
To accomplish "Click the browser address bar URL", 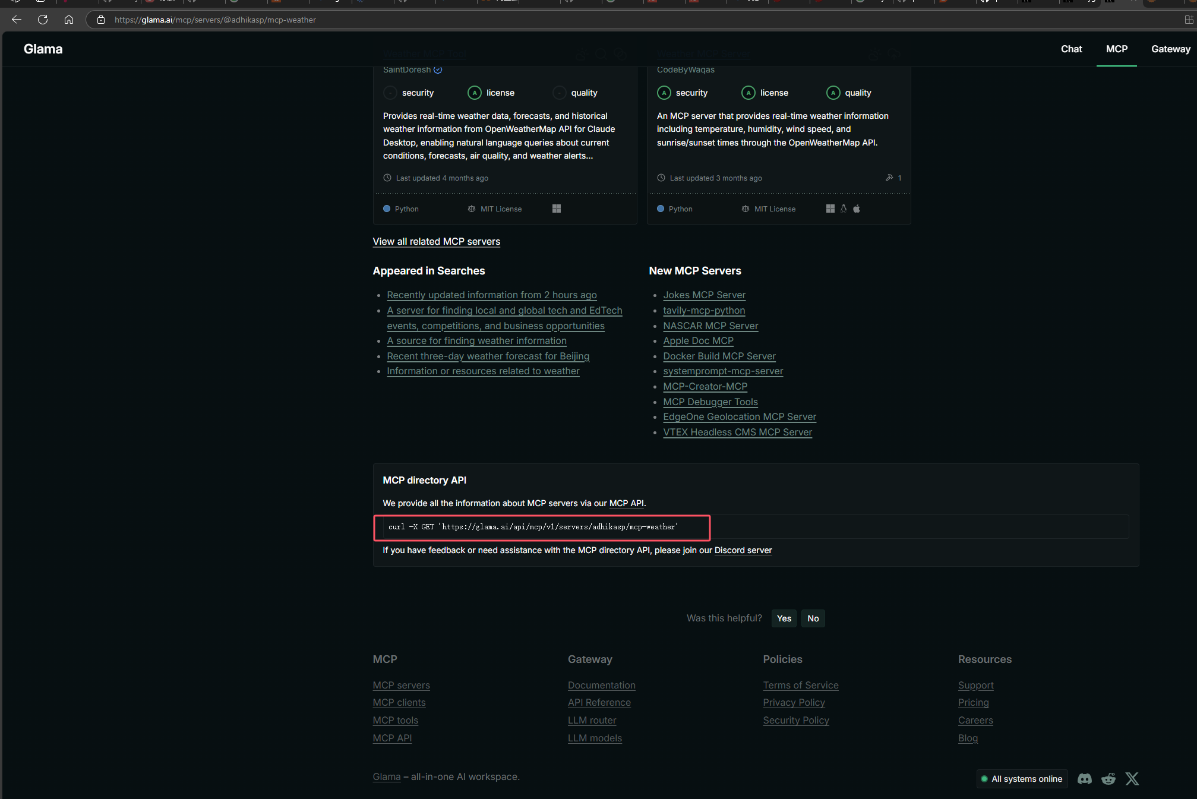I will pyautogui.click(x=215, y=20).
